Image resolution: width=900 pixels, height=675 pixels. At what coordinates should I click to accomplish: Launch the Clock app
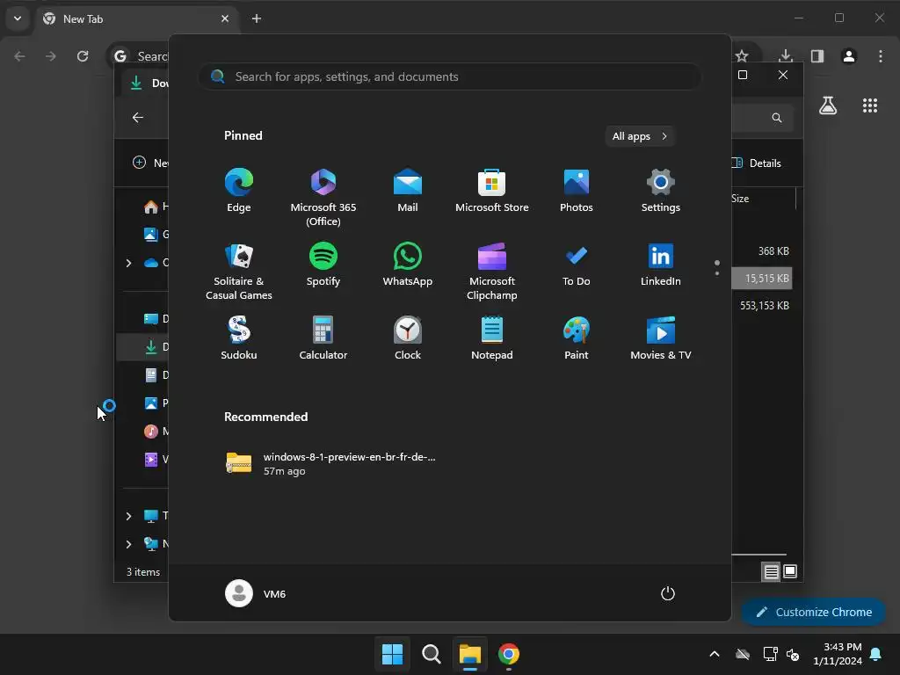pyautogui.click(x=408, y=338)
